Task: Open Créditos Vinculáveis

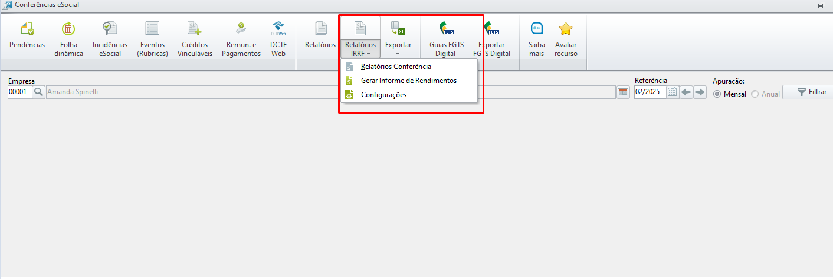Action: (195, 39)
